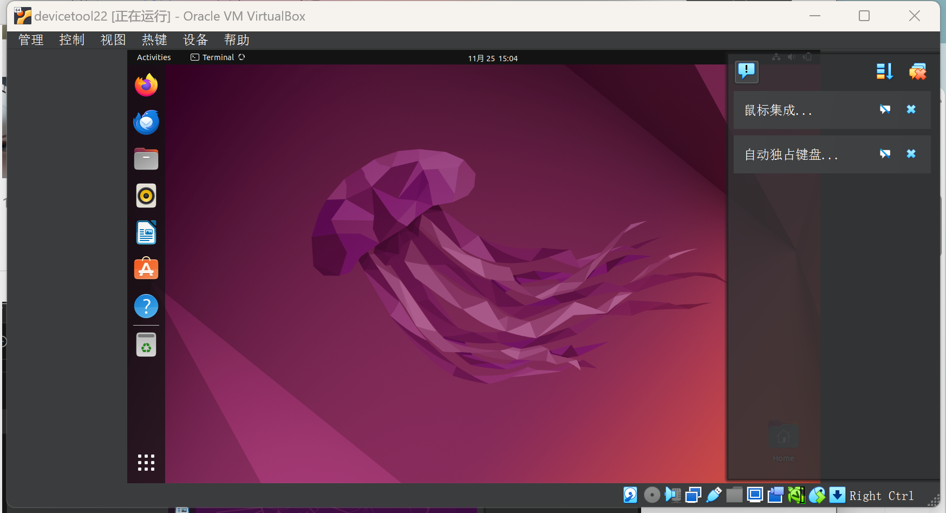
Task: Click the hard disk activity status icon
Action: click(630, 495)
